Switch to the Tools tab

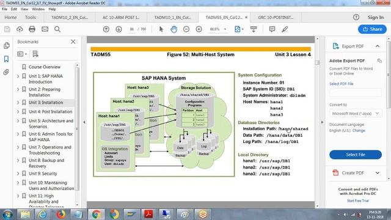click(31, 17)
